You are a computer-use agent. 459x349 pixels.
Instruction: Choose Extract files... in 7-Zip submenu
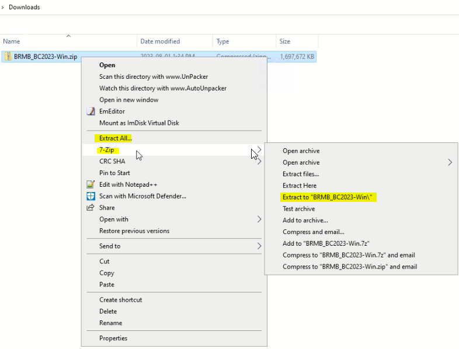coord(301,174)
